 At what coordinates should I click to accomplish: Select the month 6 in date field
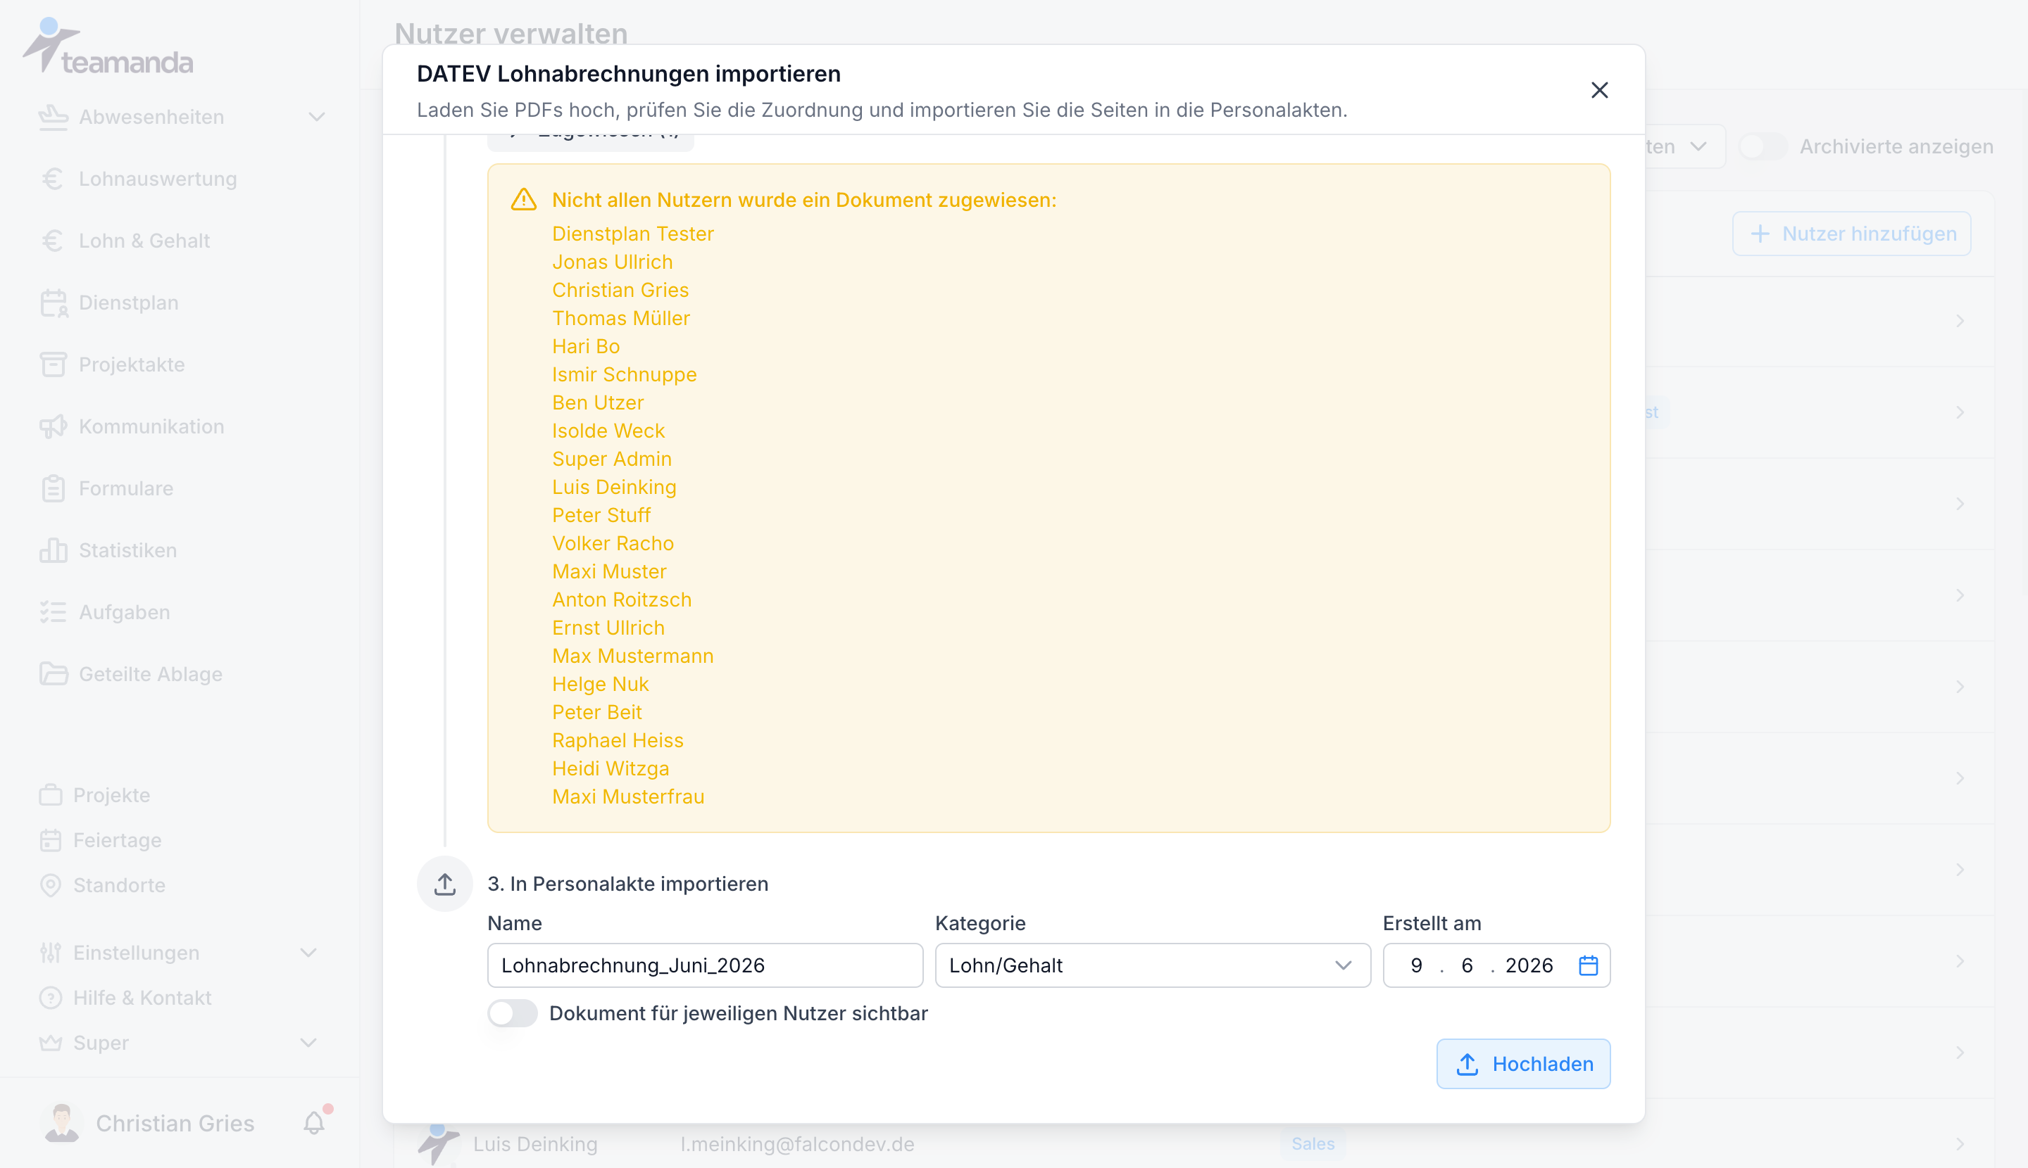(x=1467, y=965)
